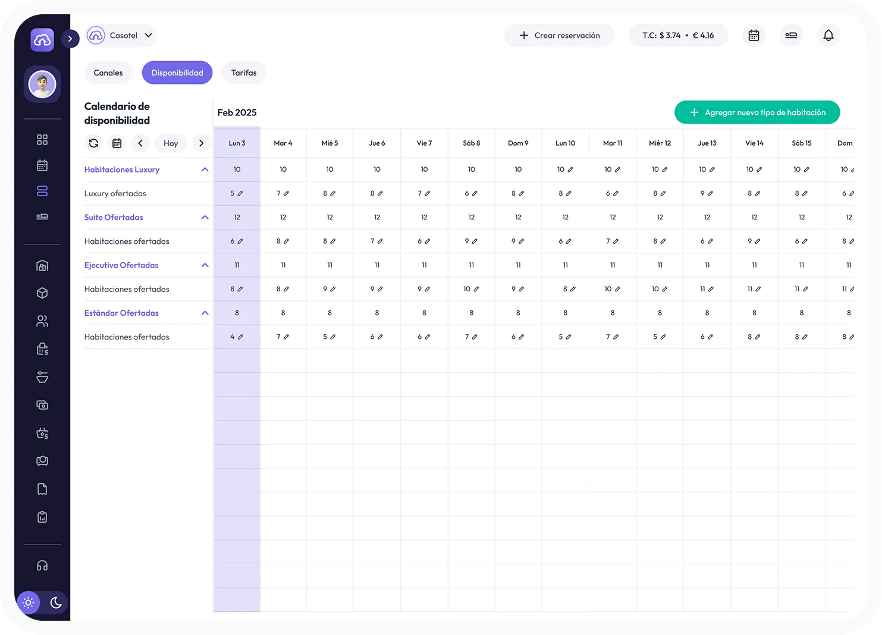Switch to light mode sun toggle
The width and height of the screenshot is (882, 635).
coord(28,602)
